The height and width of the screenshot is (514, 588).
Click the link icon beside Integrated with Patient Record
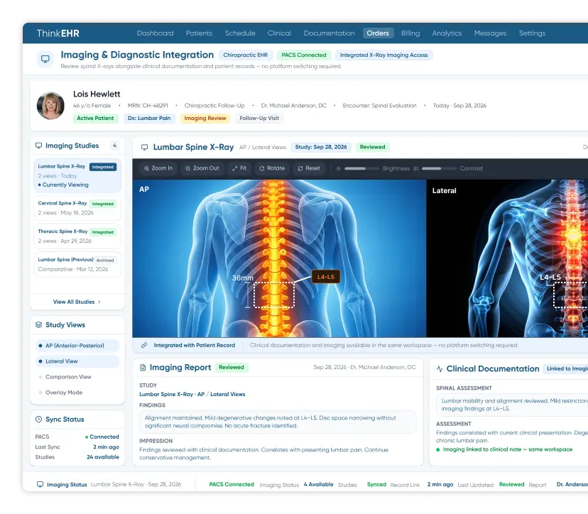click(x=144, y=345)
